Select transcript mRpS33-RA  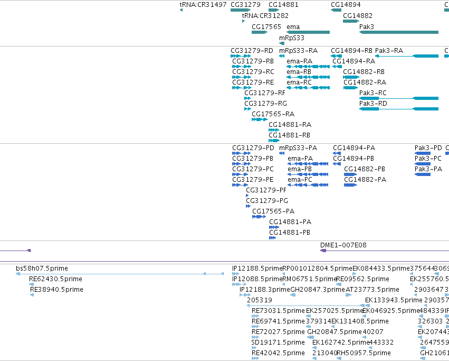[299, 51]
